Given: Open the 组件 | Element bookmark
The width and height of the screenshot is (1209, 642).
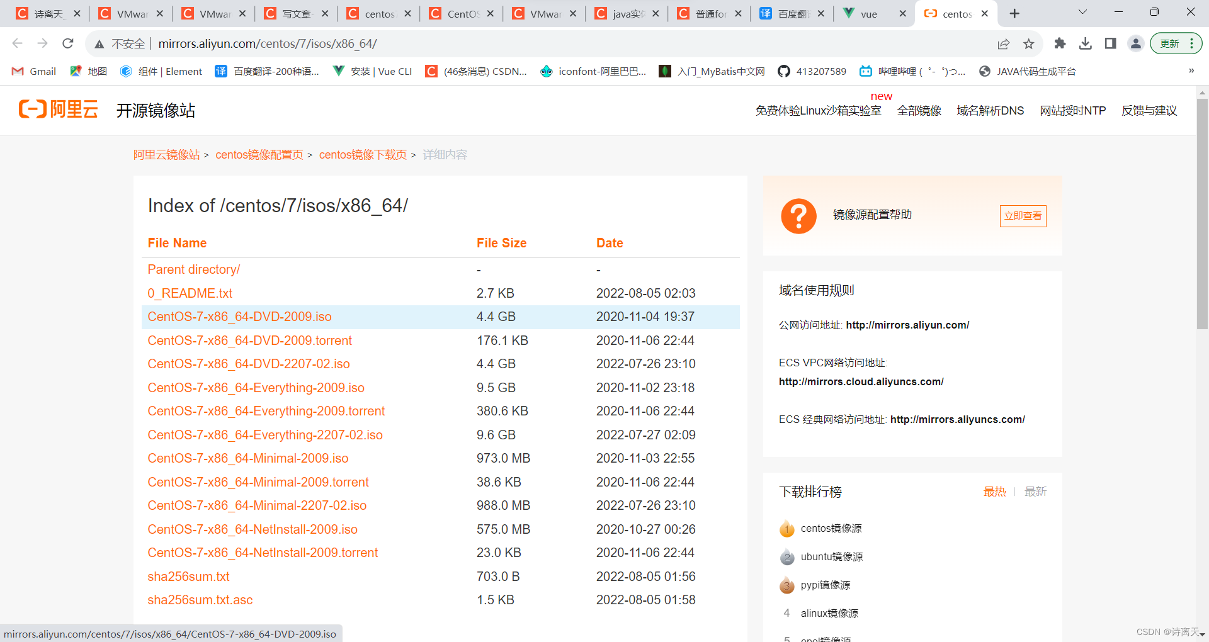Looking at the screenshot, I should (161, 71).
